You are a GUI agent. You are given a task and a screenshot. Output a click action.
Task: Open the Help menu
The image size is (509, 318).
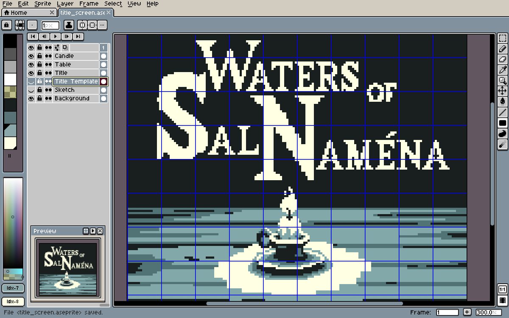coord(152,4)
